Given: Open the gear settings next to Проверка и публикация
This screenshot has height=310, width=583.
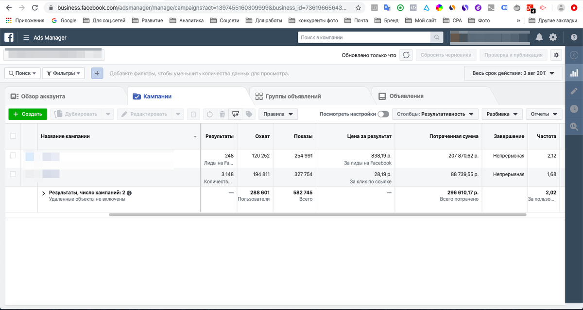Looking at the screenshot, I should (x=556, y=55).
